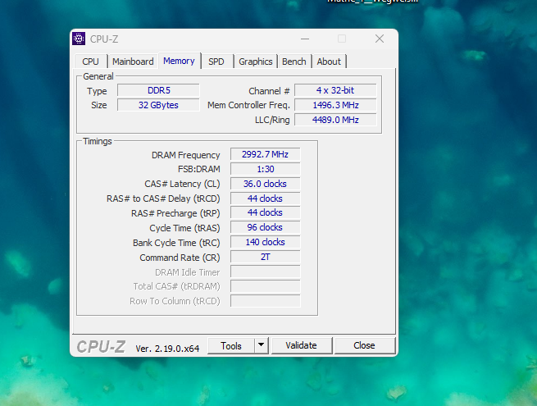Screen dimensions: 537x406
Task: Click the tRCD 44 clocks value
Action: click(265, 198)
